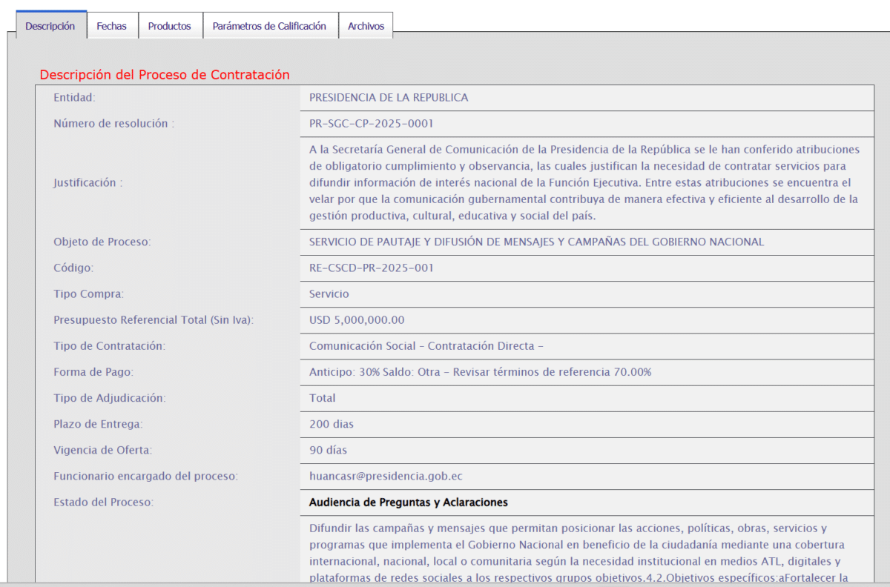Click the Tipo de Adjudicación value 'Total'

pos(323,398)
